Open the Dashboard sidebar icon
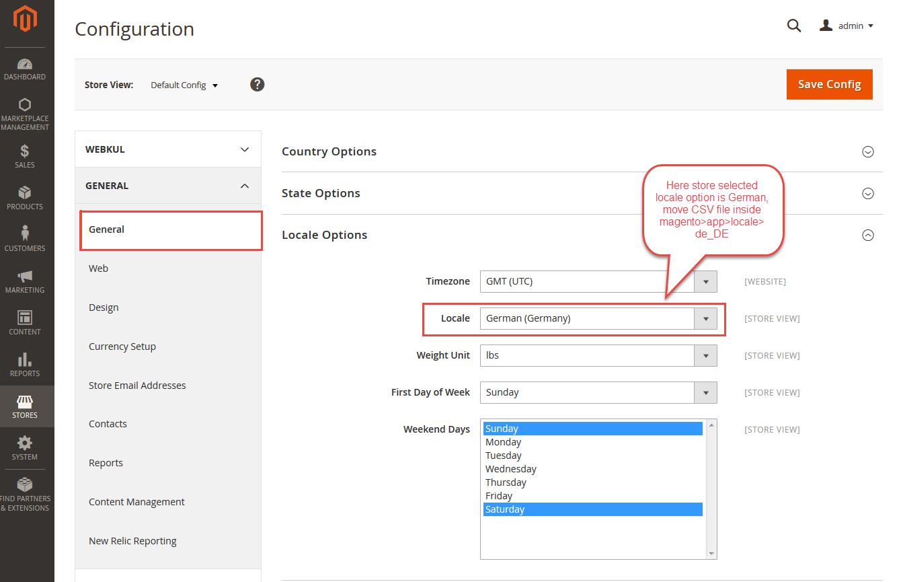 click(x=25, y=69)
